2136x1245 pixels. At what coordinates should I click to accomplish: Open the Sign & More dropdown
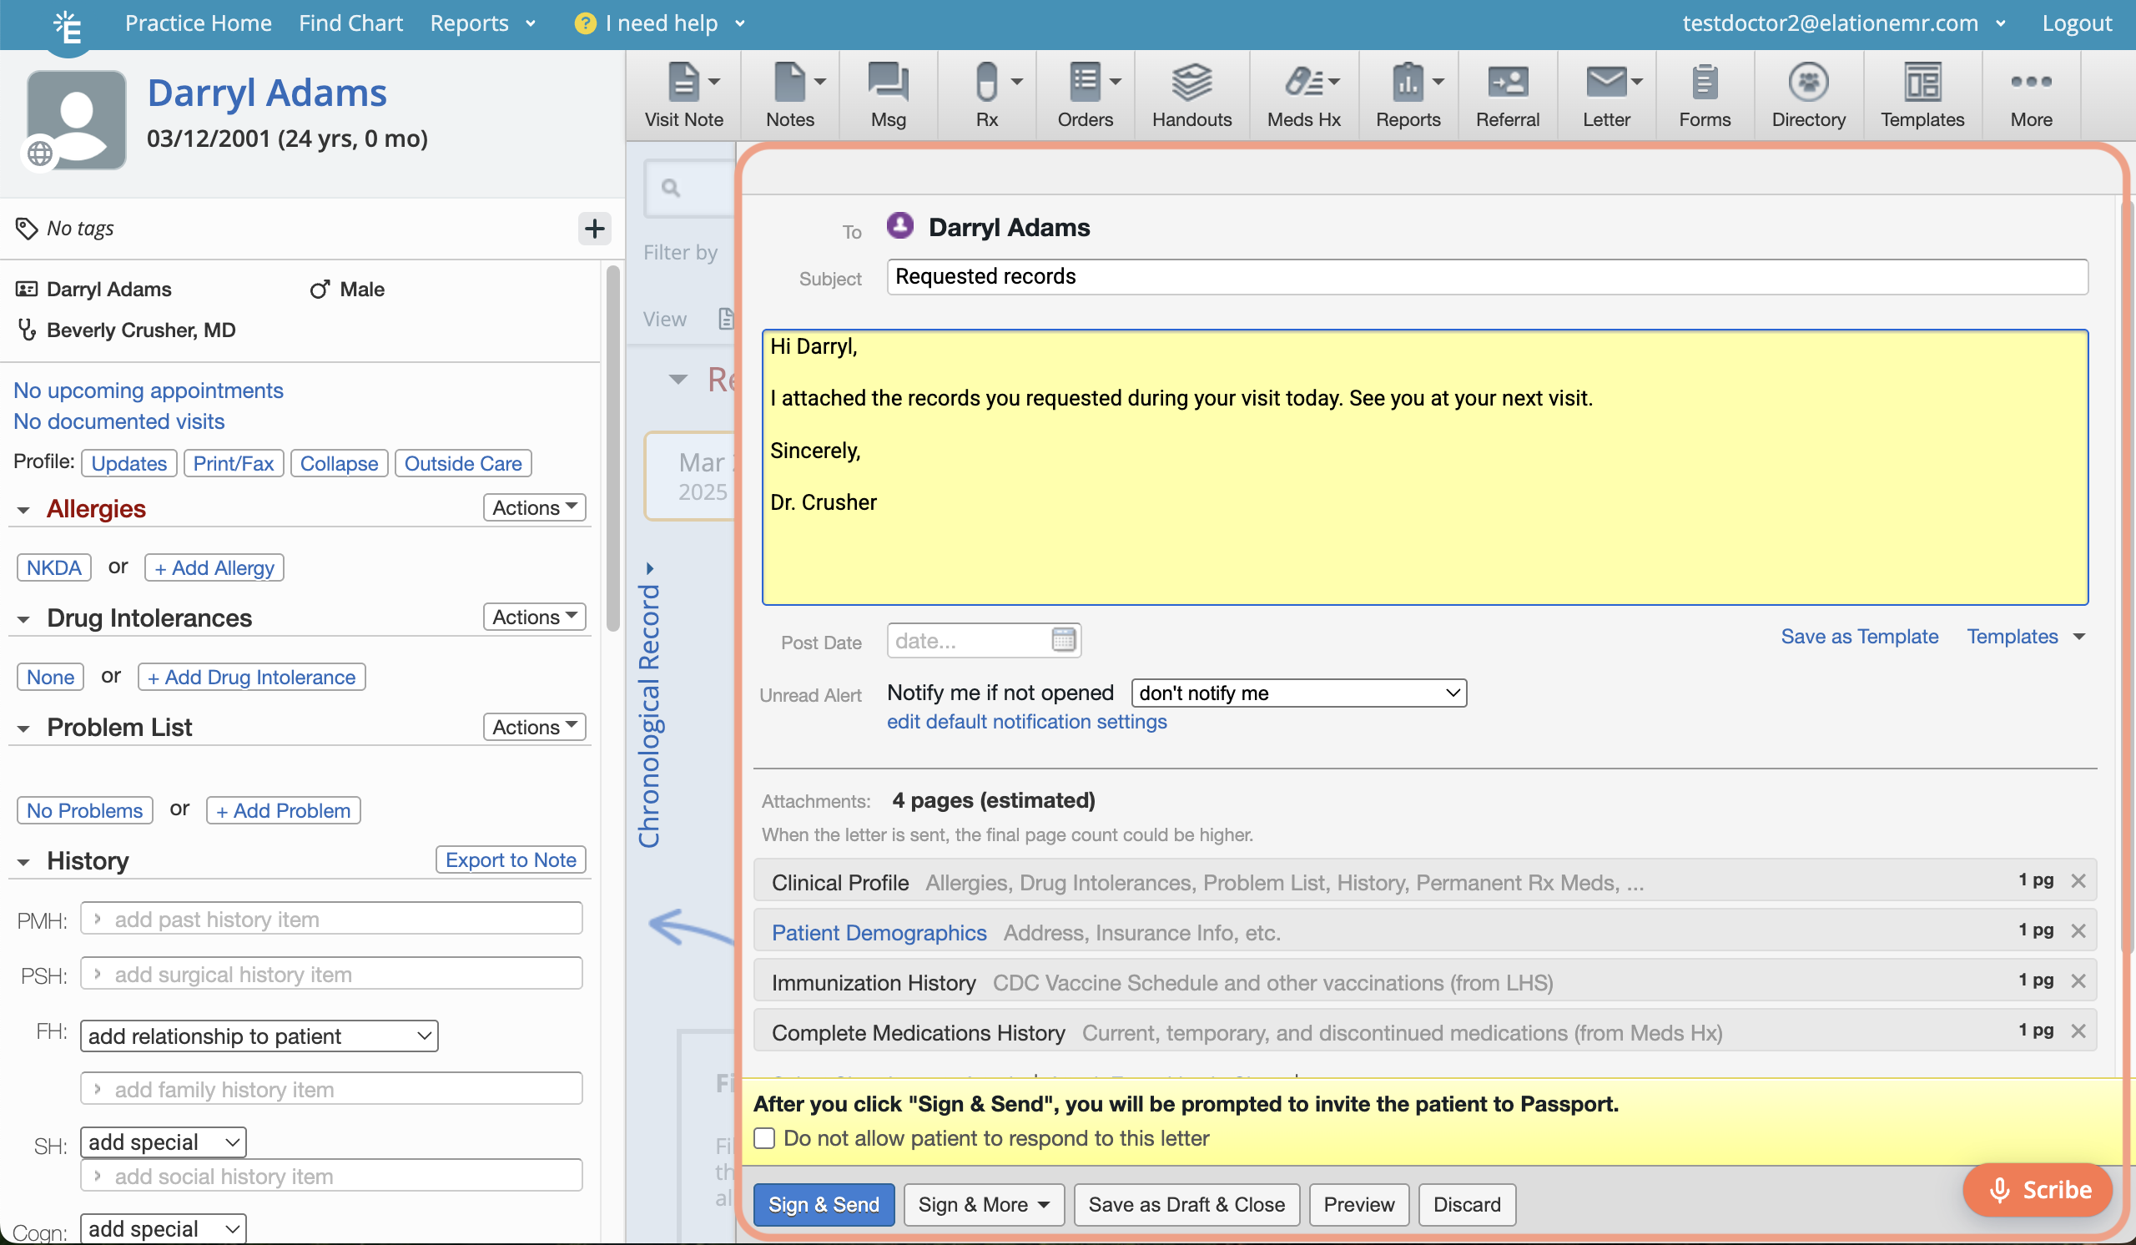coord(983,1203)
